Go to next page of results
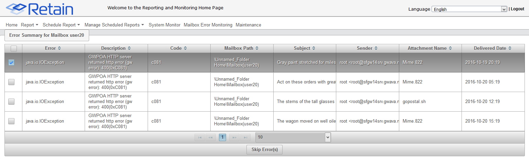Viewport: 529px width, 159px height. pyautogui.click(x=234, y=138)
